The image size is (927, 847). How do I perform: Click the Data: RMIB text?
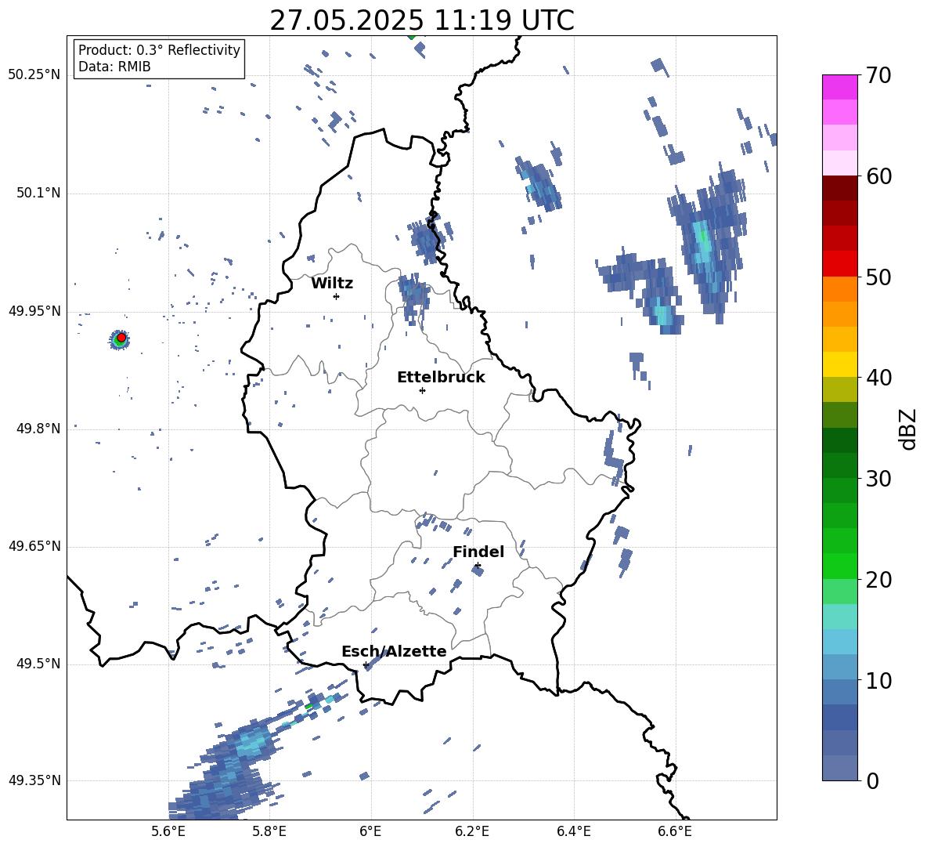[114, 67]
